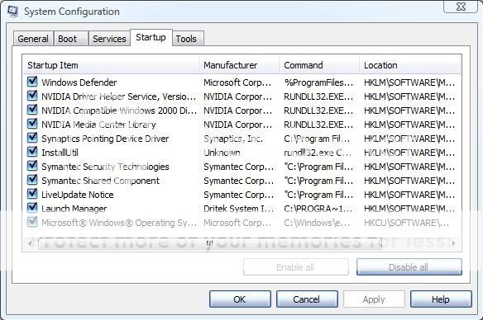Image resolution: width=483 pixels, height=320 pixels.
Task: Select the Startup tab
Action: (151, 37)
